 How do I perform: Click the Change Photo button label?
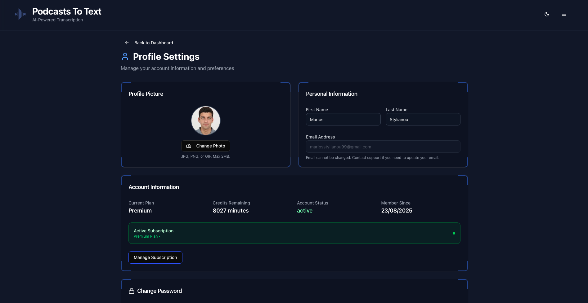[x=211, y=146]
